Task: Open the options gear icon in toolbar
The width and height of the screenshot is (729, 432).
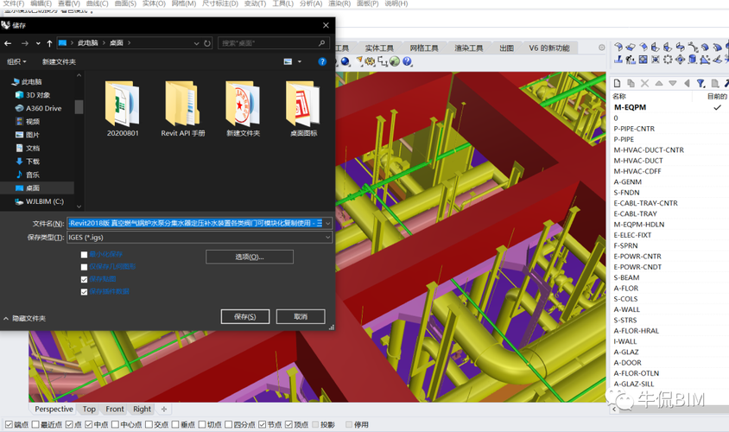Action: 370,61
